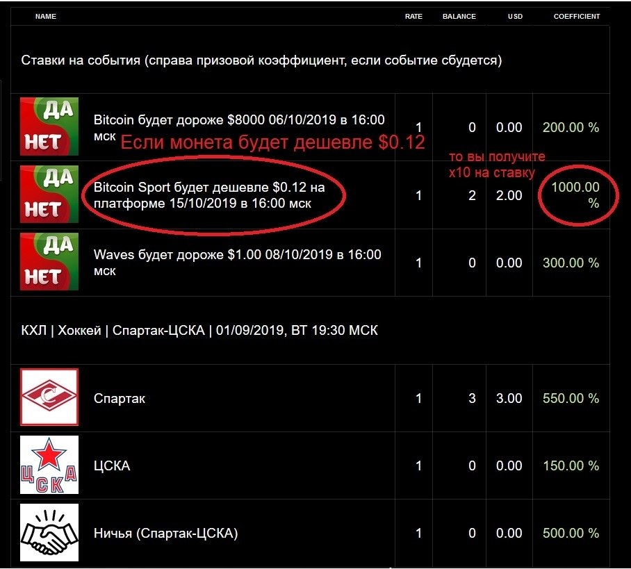
Task: Click the ДА/НЕТ icon for Waves bet
Action: point(49,261)
